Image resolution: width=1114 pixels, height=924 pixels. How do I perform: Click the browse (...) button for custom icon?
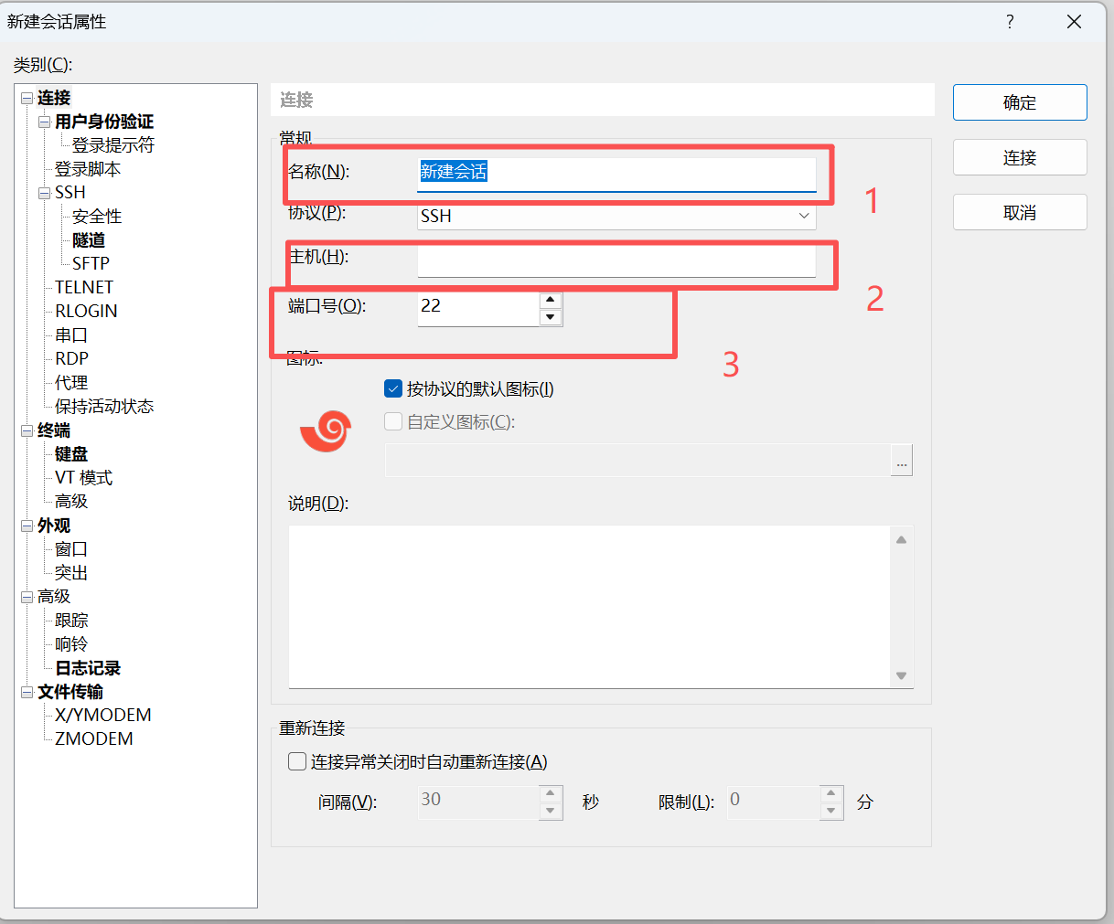[x=902, y=461]
